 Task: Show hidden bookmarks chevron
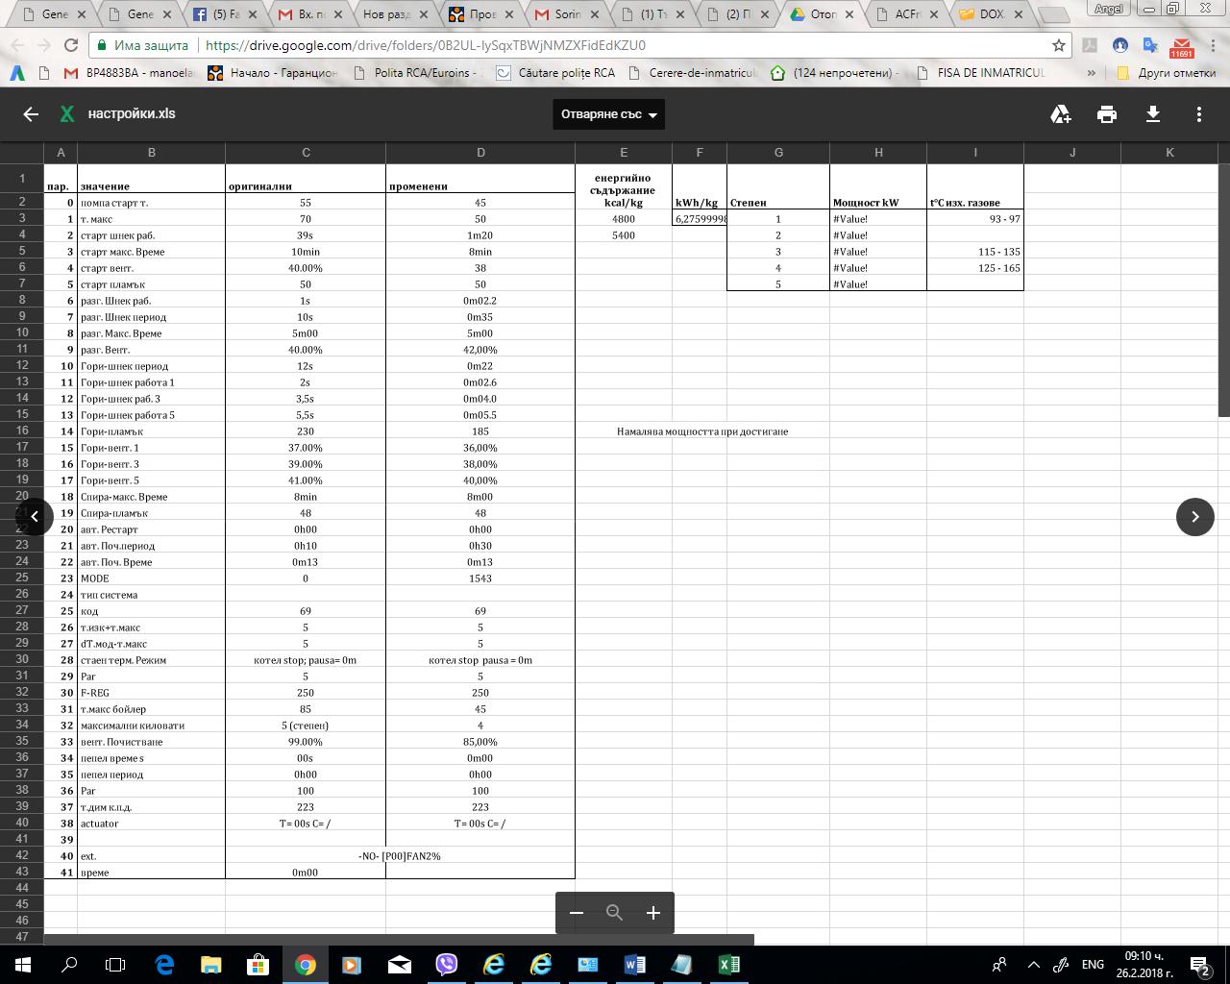click(x=1092, y=73)
